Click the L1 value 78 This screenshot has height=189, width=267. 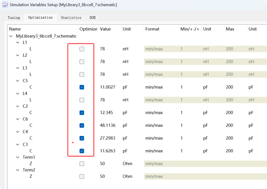102,49
